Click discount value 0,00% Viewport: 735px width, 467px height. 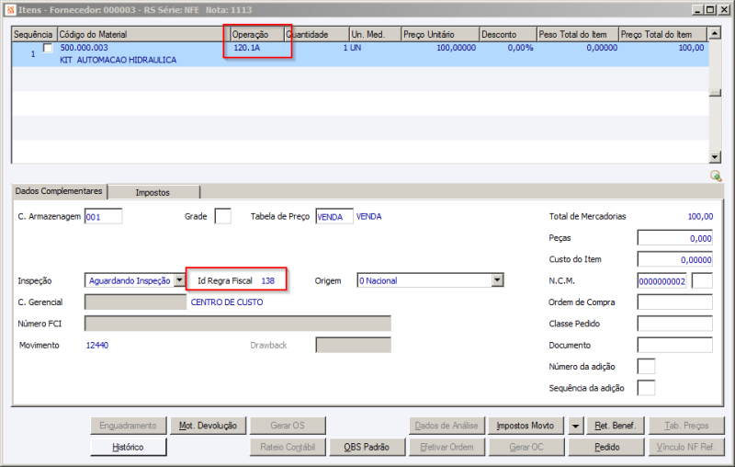point(520,48)
